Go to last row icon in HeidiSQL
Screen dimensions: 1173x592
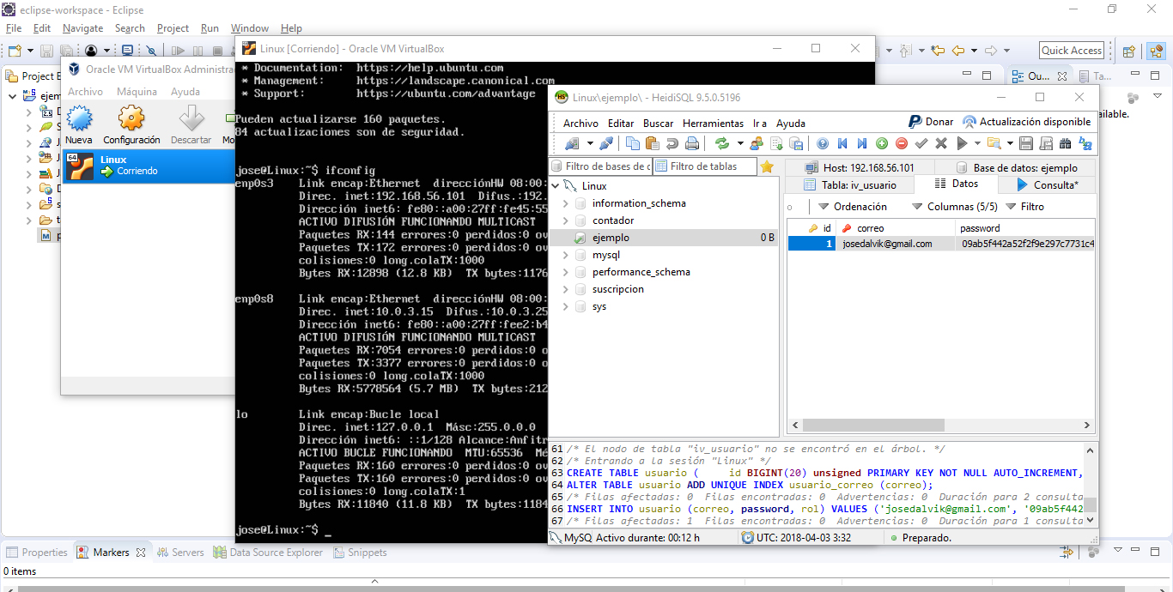pos(862,143)
